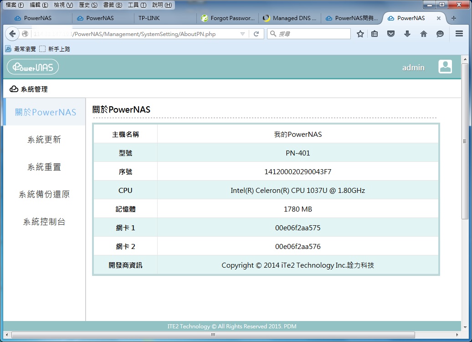Open the 編輯 (E) menu

tap(39, 5)
